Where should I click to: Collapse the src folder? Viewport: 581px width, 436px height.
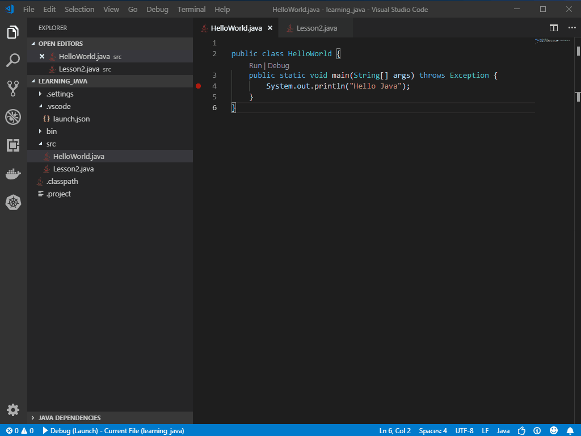coord(51,144)
